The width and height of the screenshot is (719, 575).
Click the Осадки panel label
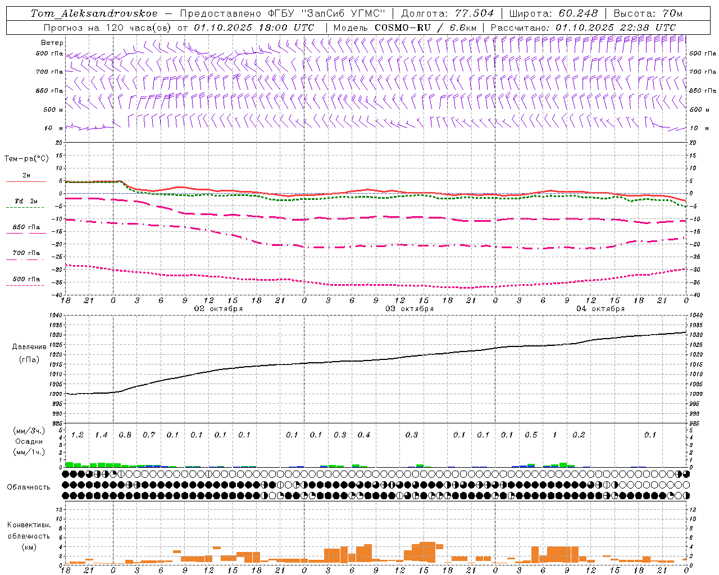tap(29, 441)
